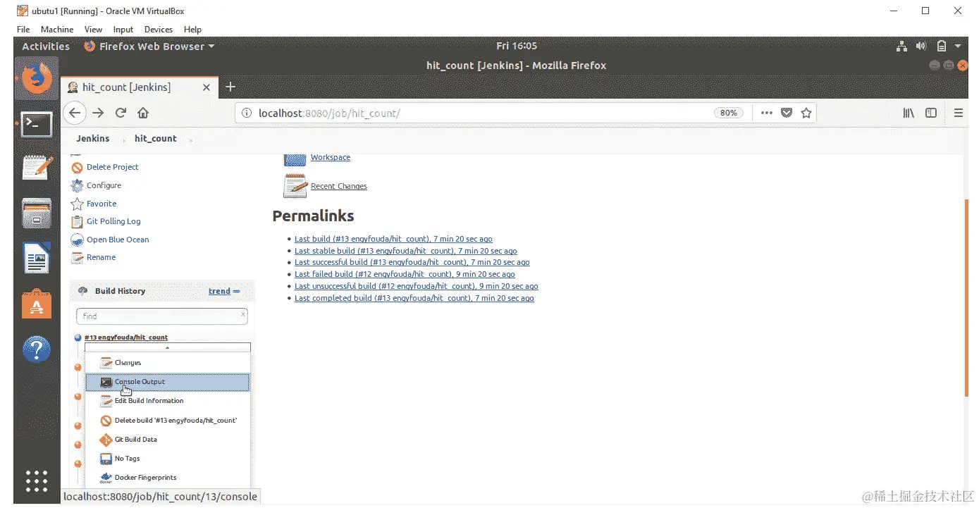Click the Docker whale icon

106,478
